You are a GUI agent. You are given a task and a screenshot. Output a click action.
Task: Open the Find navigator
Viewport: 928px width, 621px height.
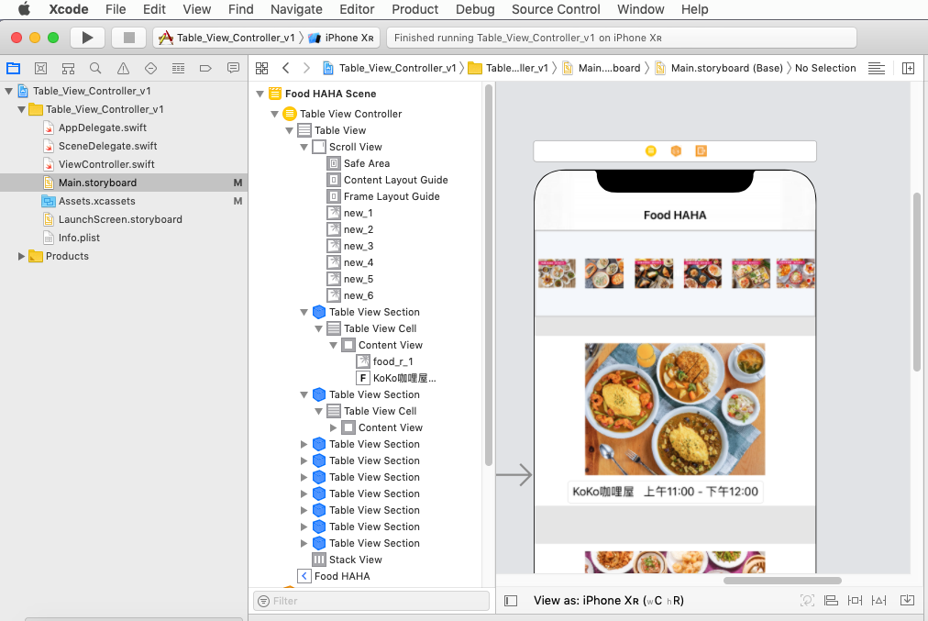(x=95, y=68)
